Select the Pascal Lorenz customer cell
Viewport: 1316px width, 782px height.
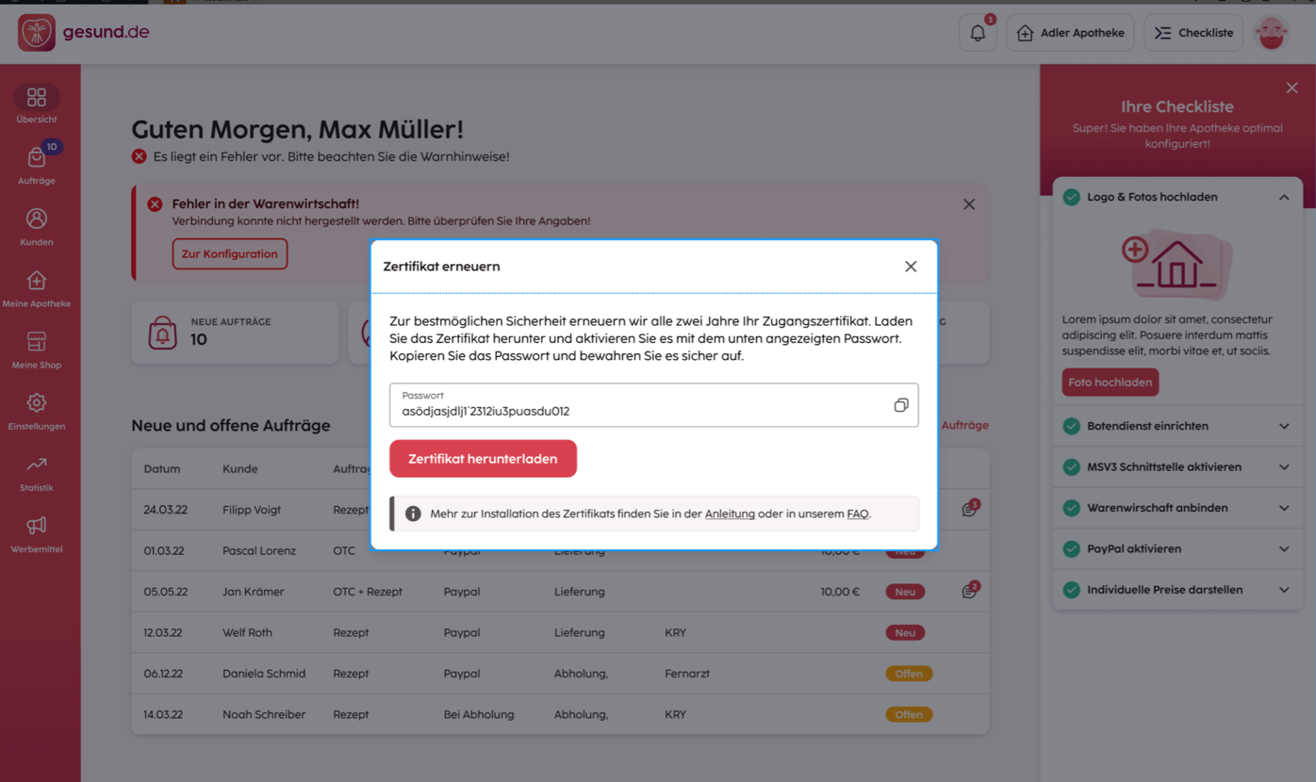coord(259,550)
